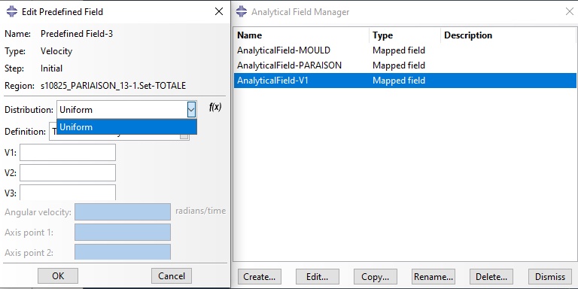The height and width of the screenshot is (289, 578).
Task: Close the Edit Predefined Field dialog
Action: (x=219, y=11)
